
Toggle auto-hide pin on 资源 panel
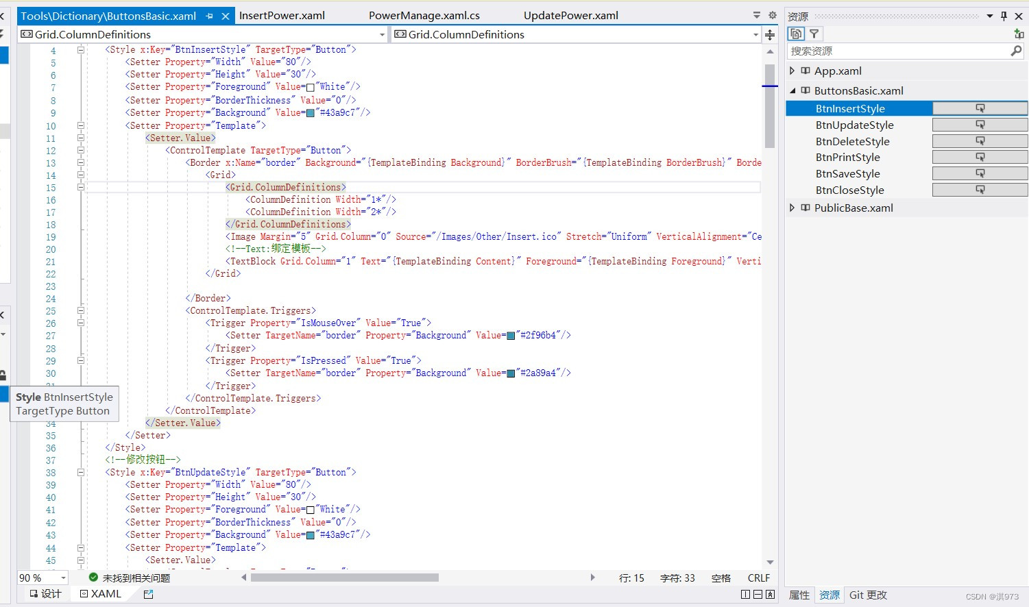click(1004, 16)
